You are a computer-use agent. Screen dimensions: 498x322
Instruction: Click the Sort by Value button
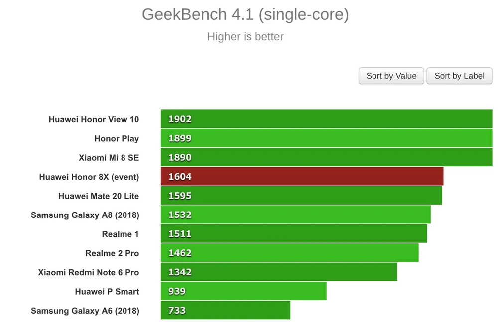point(391,76)
